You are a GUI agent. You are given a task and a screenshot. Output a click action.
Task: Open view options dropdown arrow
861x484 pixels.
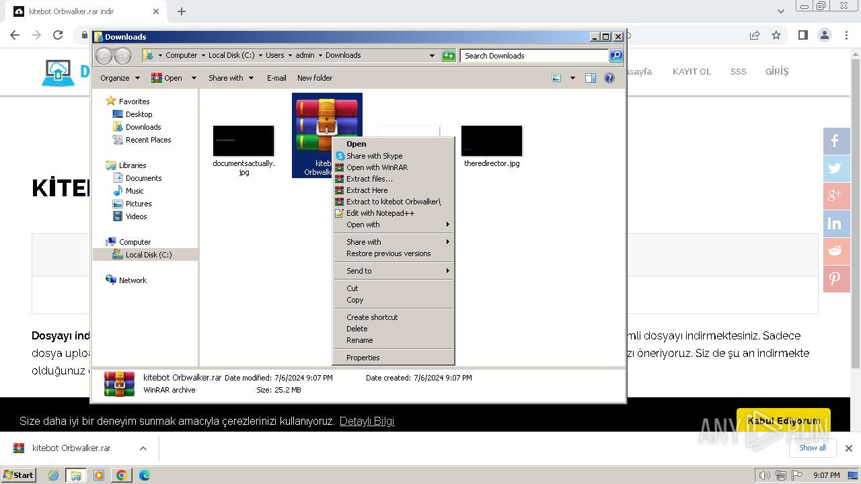(x=572, y=78)
